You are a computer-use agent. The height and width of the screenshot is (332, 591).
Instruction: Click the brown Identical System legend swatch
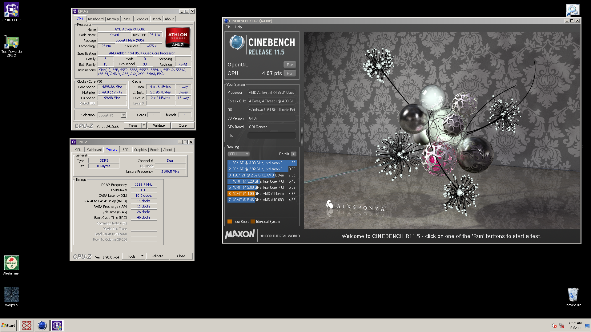coord(253,222)
